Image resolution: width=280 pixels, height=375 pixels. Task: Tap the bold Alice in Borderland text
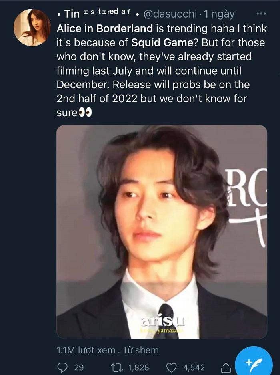(x=105, y=28)
